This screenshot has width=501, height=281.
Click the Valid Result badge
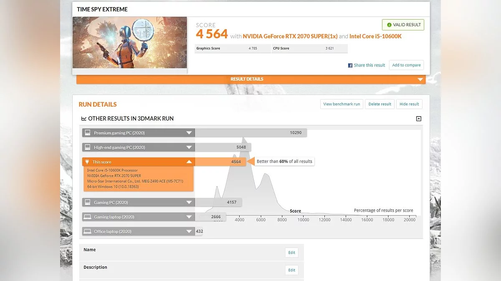click(x=403, y=25)
